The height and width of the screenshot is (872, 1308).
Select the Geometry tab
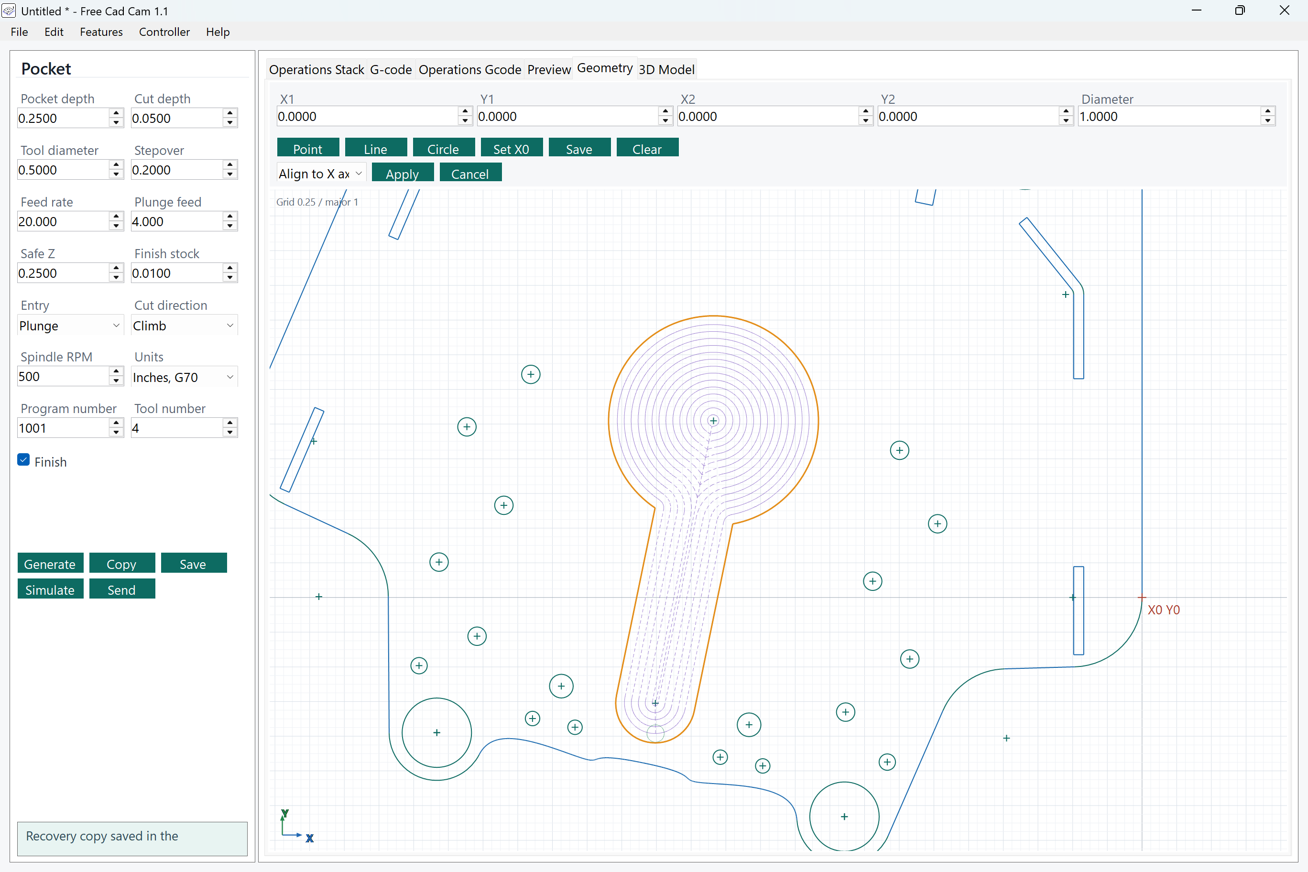604,68
